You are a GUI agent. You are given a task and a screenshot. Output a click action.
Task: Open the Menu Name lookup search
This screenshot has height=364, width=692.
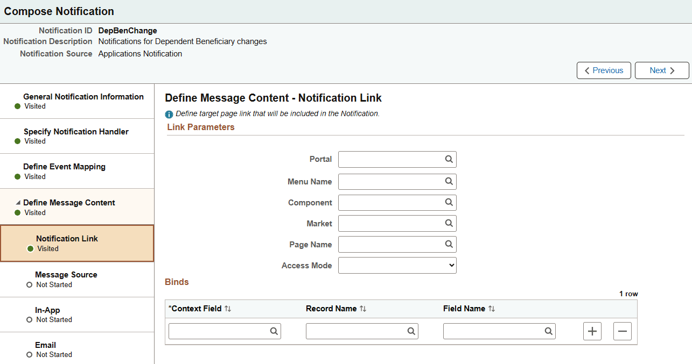449,181
